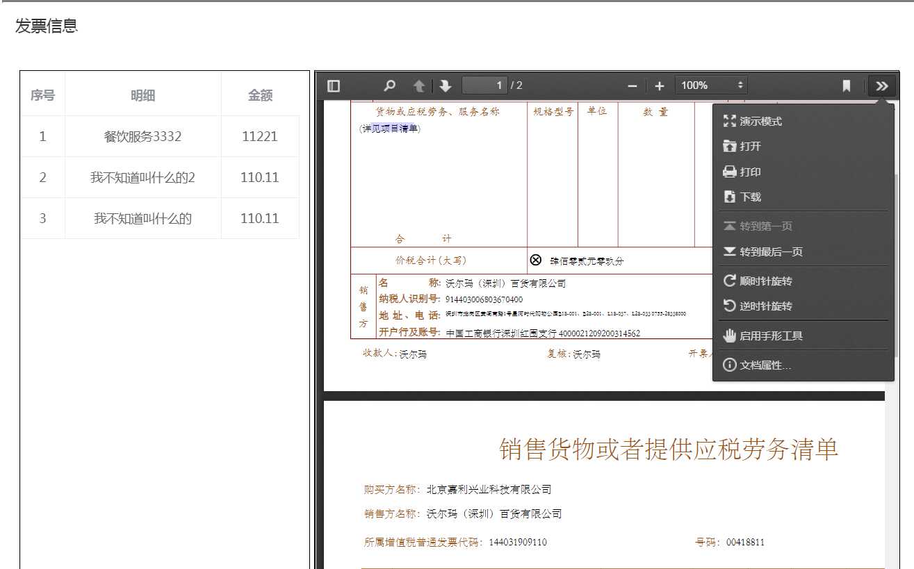Select 演示模式 presentation mode
The image size is (914, 569).
coord(803,122)
